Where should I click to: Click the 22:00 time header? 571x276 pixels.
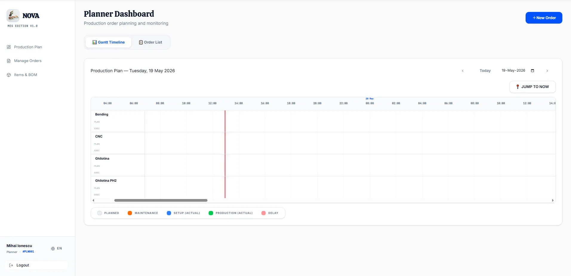(344, 103)
